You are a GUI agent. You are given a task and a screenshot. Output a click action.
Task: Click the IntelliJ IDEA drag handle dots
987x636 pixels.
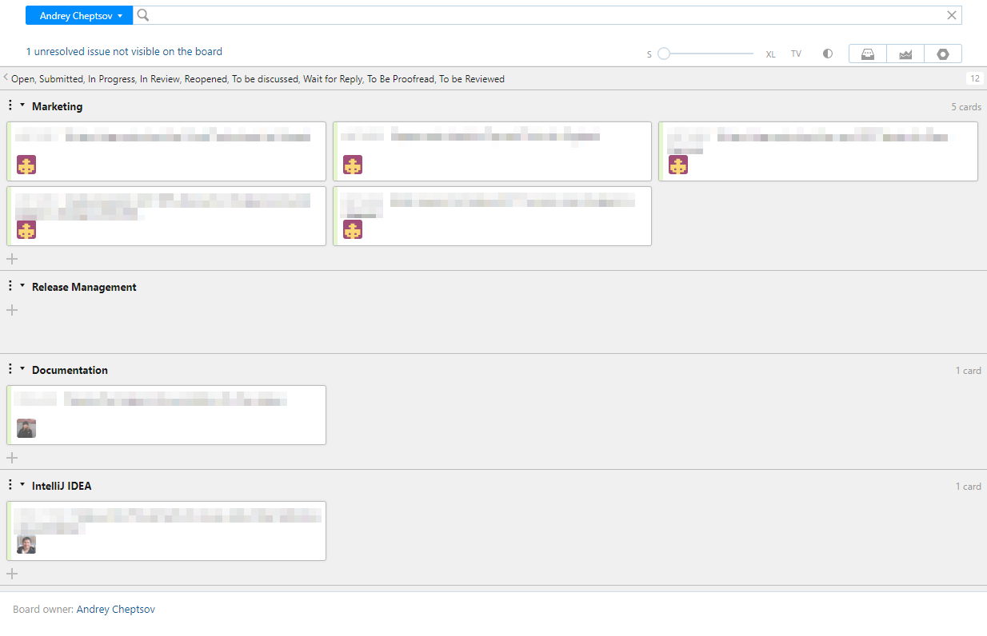(10, 485)
